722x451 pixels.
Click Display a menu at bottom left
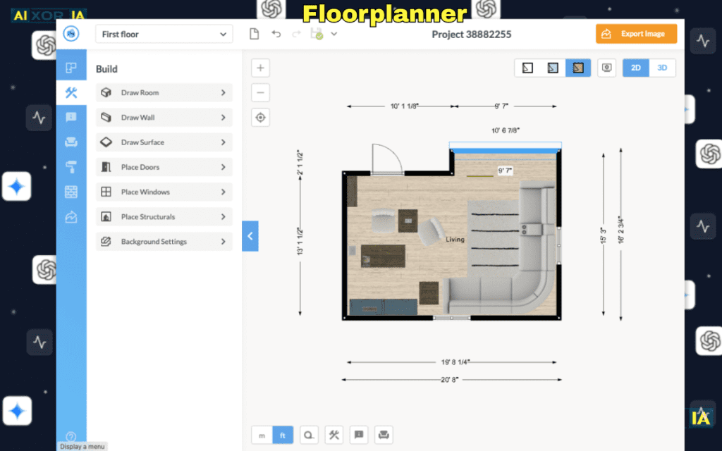82,445
